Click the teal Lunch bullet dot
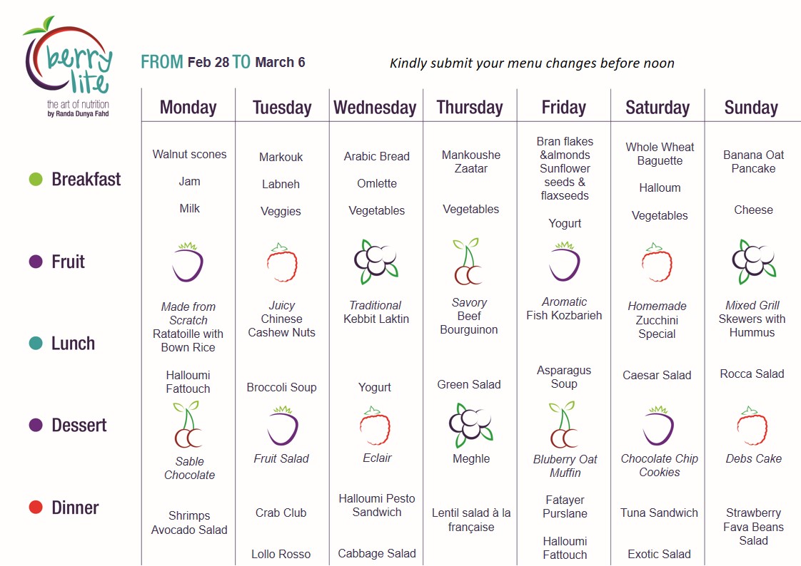 [36, 343]
